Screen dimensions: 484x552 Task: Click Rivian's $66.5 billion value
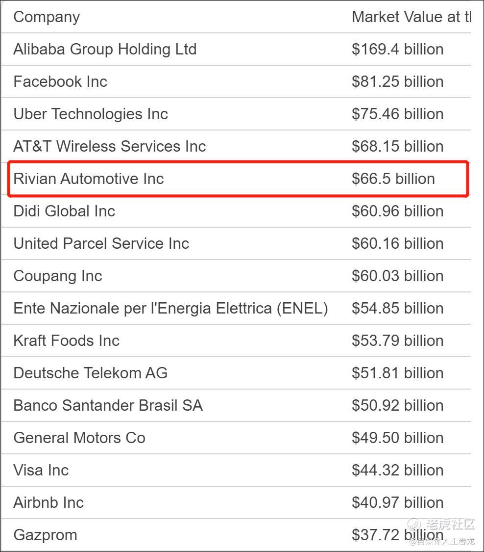click(x=393, y=179)
